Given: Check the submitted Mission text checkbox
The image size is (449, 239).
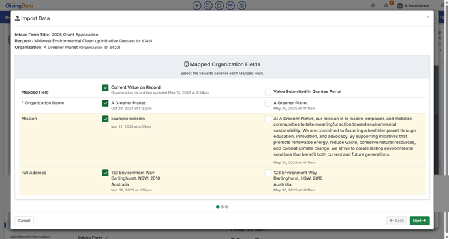Looking at the screenshot, I should 268,119.
